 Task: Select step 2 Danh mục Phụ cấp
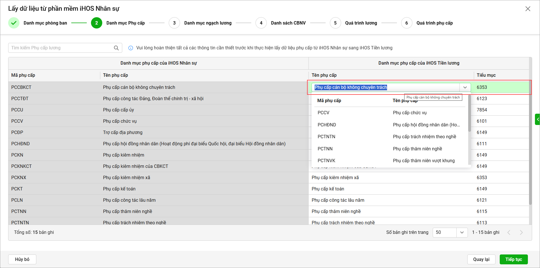118,23
